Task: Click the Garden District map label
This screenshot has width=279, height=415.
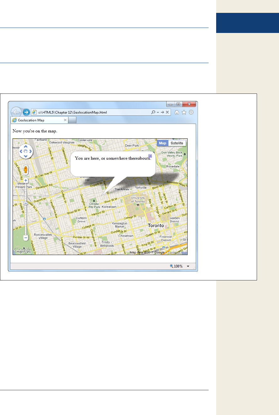Action: pyautogui.click(x=174, y=220)
